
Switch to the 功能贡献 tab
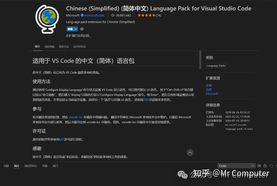[50, 46]
